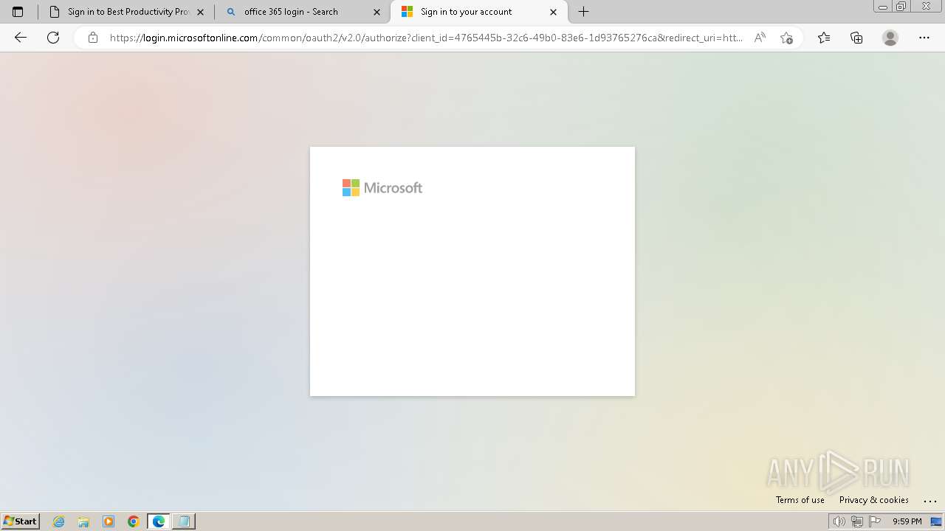Open the browser profile icon

[890, 38]
